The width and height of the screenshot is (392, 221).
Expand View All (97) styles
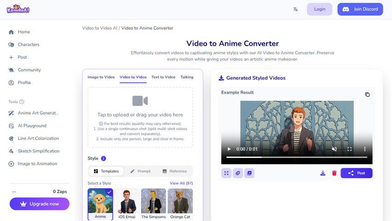click(181, 183)
